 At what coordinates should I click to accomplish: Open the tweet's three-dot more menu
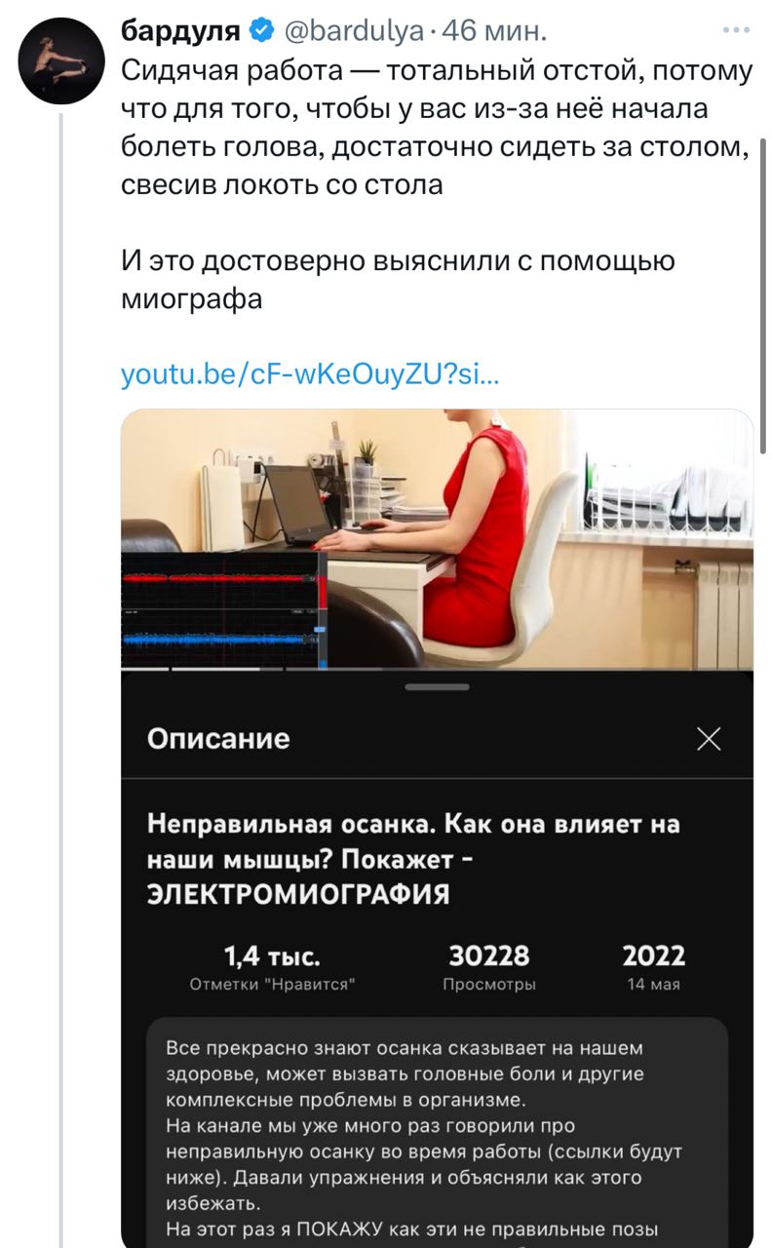point(736,31)
